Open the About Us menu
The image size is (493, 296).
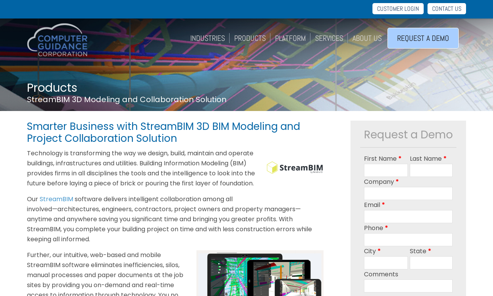tap(367, 38)
